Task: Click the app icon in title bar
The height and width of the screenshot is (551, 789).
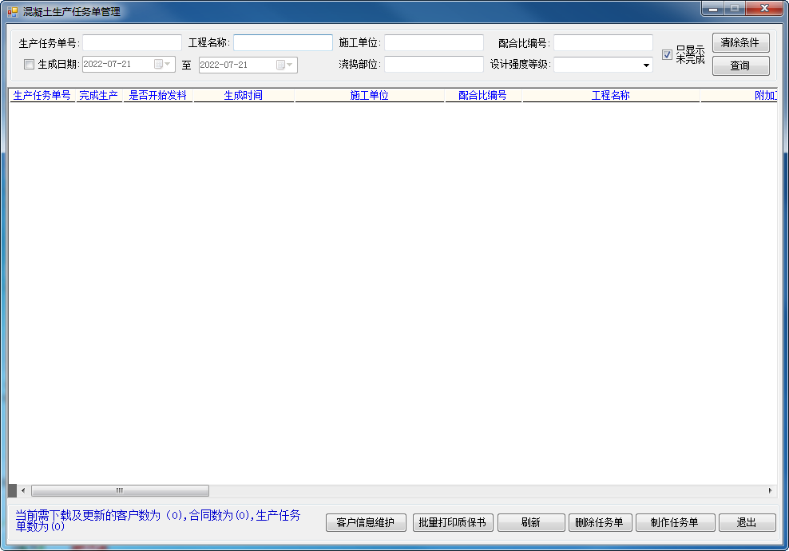Action: [x=13, y=12]
